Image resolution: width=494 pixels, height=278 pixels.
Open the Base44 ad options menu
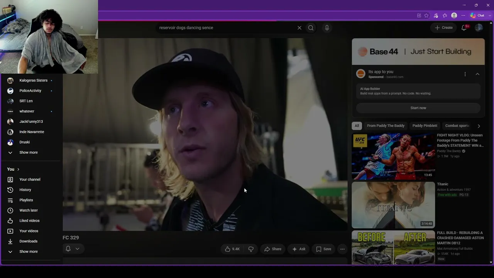(x=465, y=74)
